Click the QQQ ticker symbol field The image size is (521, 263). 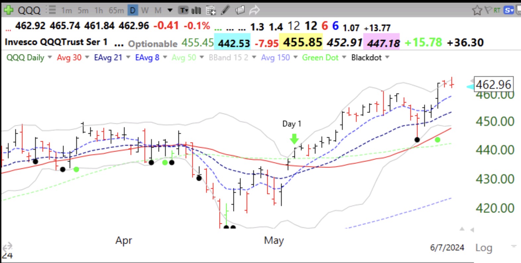point(29,10)
